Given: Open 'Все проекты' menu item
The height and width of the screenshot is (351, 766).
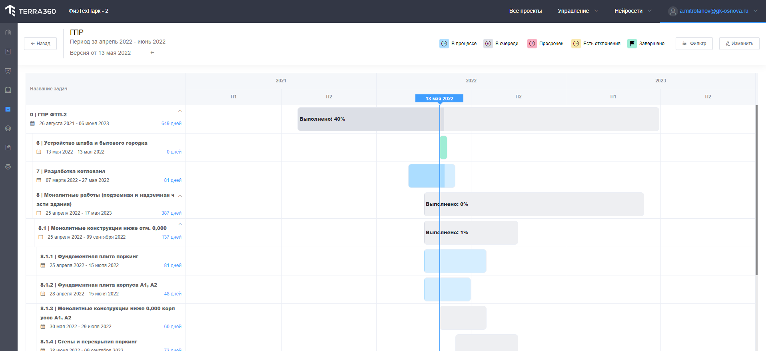Looking at the screenshot, I should (x=525, y=11).
